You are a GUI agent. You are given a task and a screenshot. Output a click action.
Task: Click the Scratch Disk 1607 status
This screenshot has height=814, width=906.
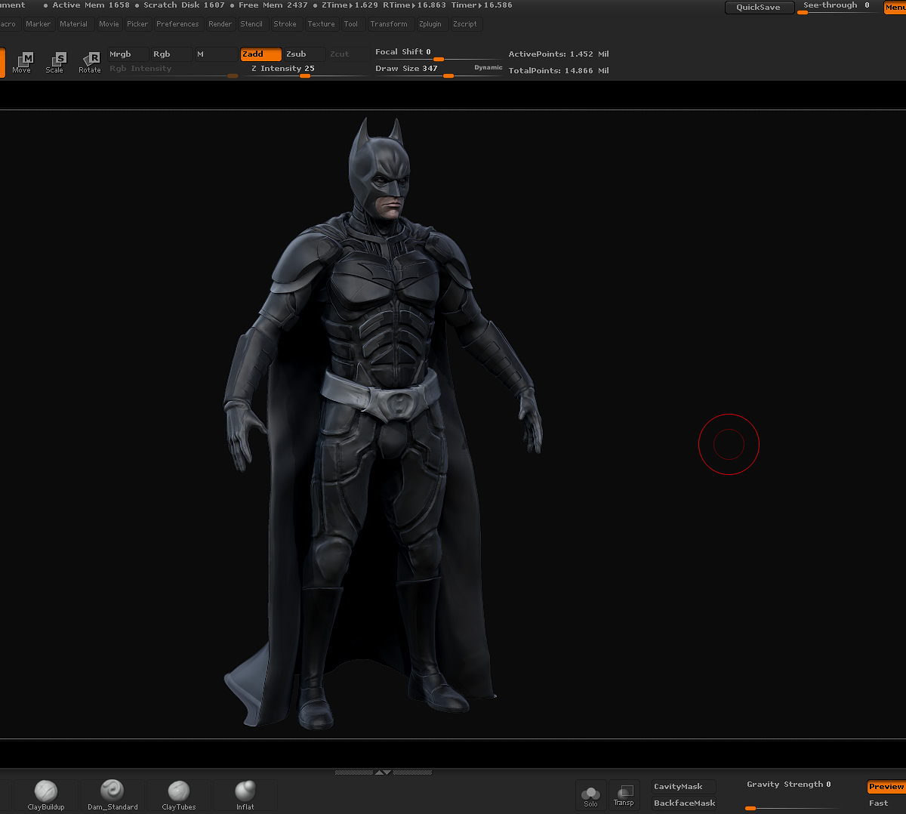click(184, 5)
